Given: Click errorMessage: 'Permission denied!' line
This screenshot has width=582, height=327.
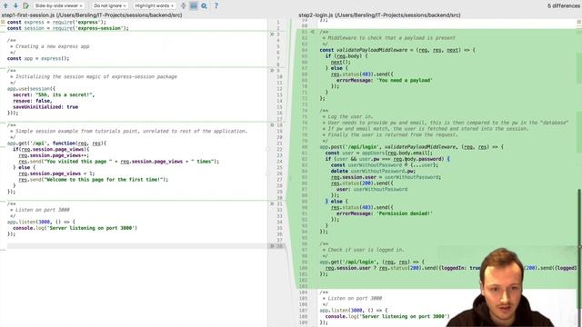Looking at the screenshot, I should click(x=384, y=213).
